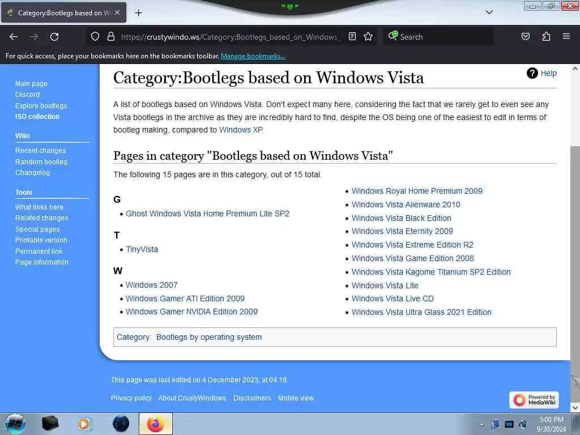Bookmark this page with the star icon
Viewport: 580px width, 435px height.
[368, 37]
